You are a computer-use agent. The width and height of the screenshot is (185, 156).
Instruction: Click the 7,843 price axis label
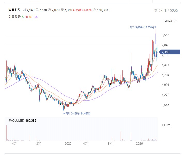[165, 45]
